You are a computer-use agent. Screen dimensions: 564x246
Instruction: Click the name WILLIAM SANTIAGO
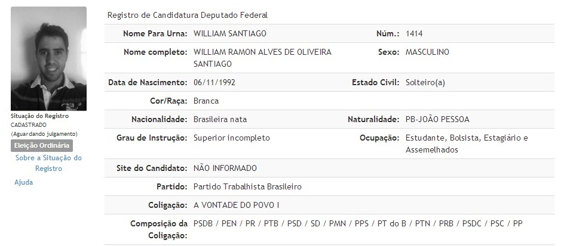(230, 34)
